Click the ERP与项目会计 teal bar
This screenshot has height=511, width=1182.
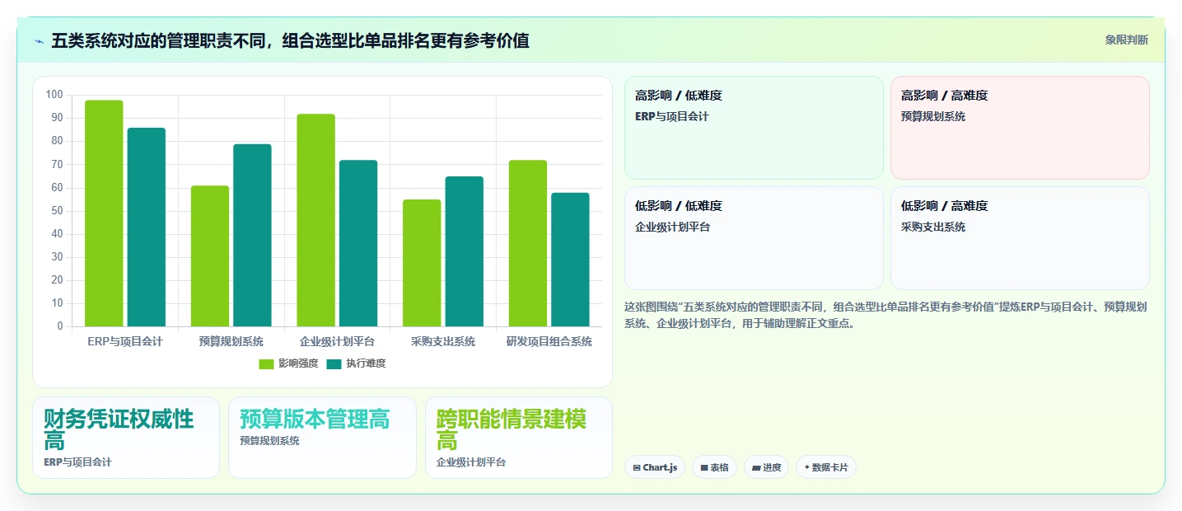pos(147,227)
